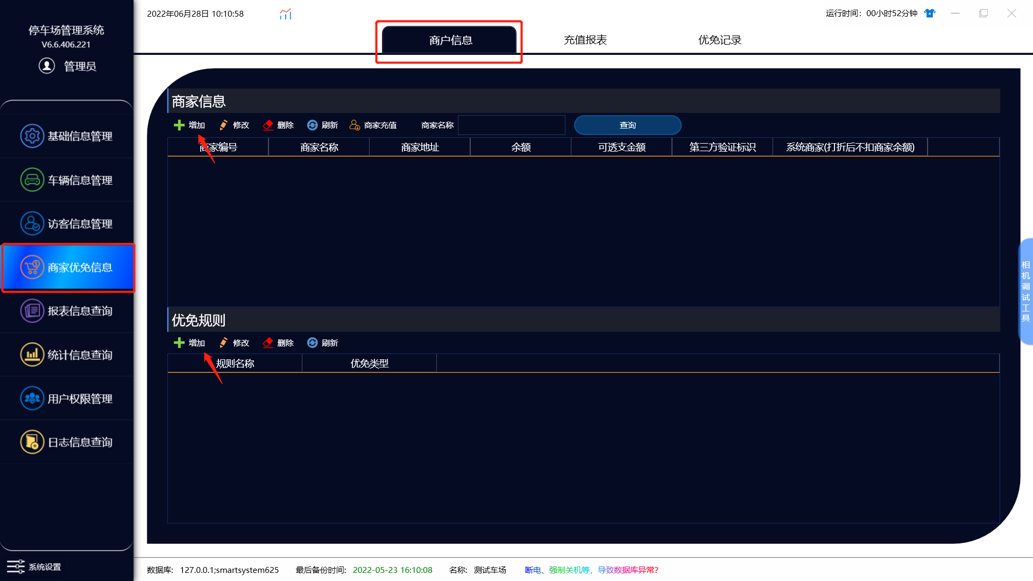Click 删除 in 优免规则 toolbar
This screenshot has width=1033, height=581.
pos(278,343)
